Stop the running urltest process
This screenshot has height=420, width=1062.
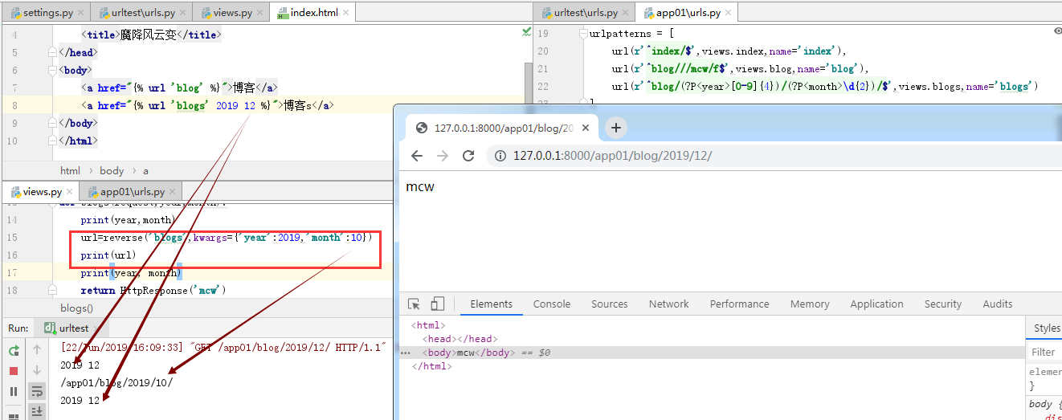[14, 371]
